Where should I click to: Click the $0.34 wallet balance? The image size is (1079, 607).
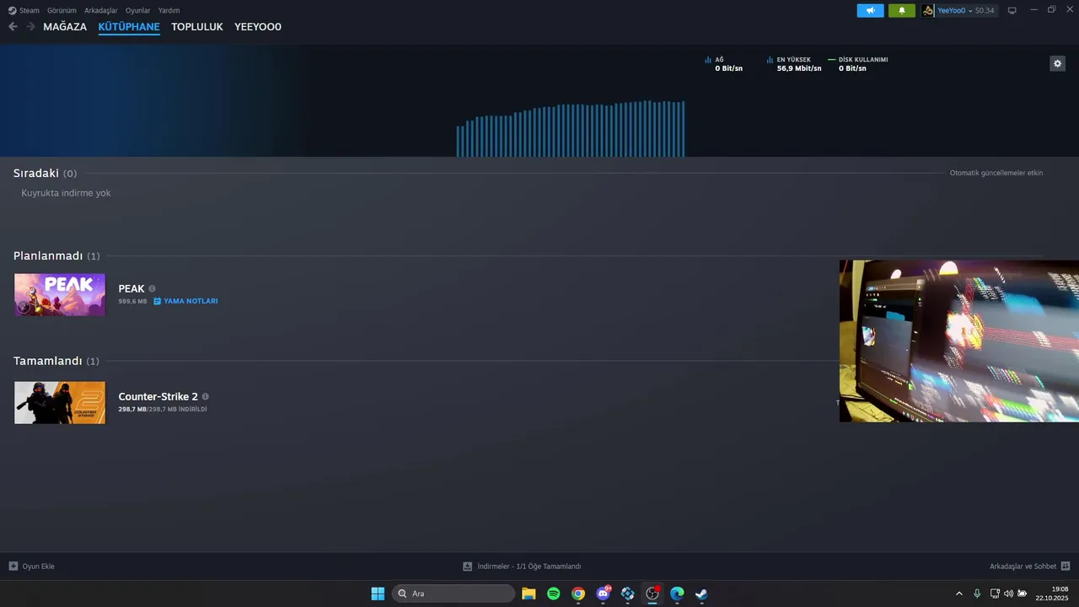pos(985,10)
